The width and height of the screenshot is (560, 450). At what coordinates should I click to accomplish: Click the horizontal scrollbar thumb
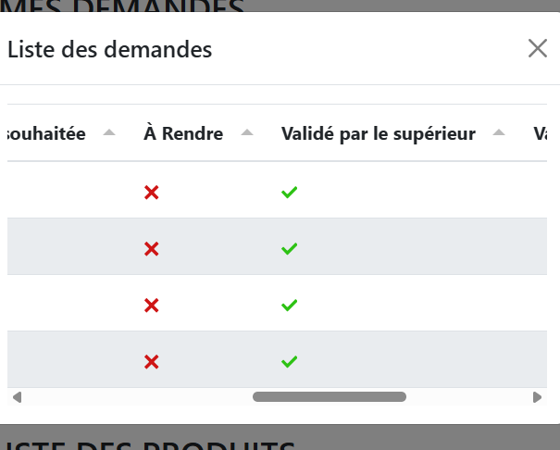pyautogui.click(x=330, y=397)
